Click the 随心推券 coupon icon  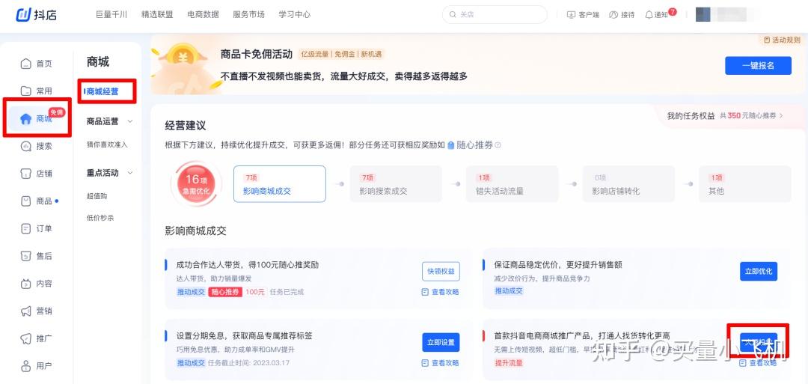tap(451, 145)
